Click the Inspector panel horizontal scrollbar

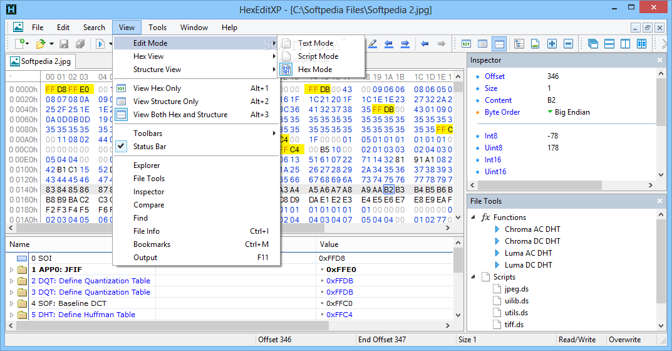pos(540,185)
